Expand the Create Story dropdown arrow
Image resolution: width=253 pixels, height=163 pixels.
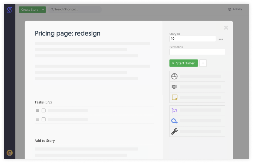[43, 10]
